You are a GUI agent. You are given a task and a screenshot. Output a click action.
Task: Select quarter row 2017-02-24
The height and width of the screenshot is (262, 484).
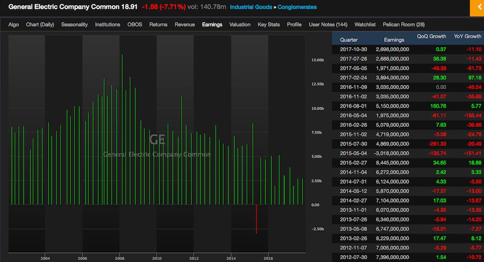coord(408,78)
